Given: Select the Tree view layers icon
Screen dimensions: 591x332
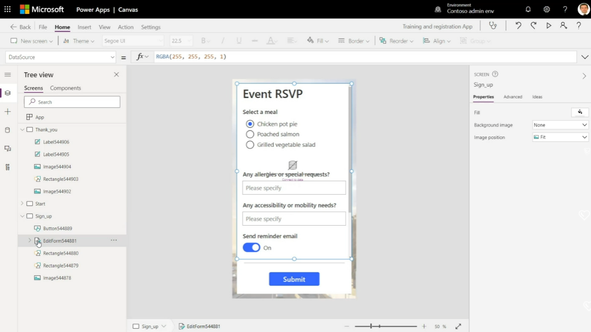Looking at the screenshot, I should pyautogui.click(x=8, y=93).
